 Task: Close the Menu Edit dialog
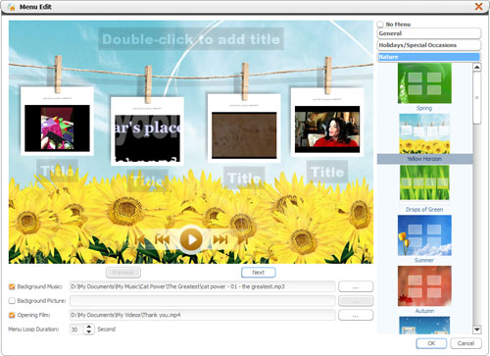[479, 6]
